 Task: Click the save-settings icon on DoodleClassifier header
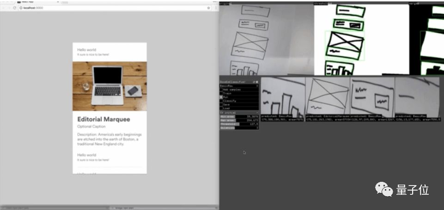(x=254, y=82)
